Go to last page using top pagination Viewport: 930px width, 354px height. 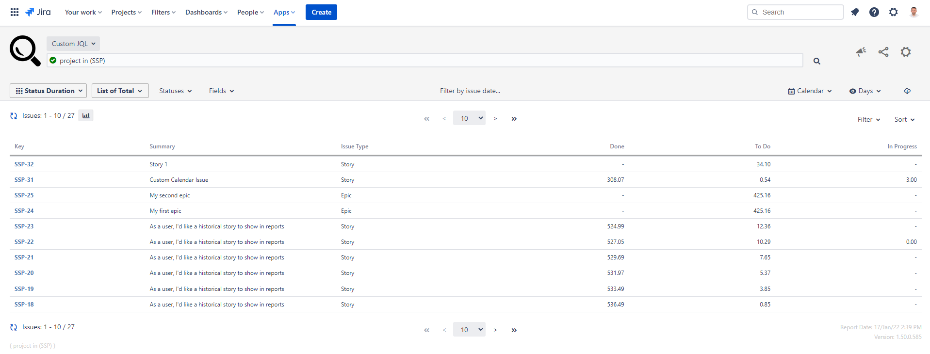(x=514, y=119)
